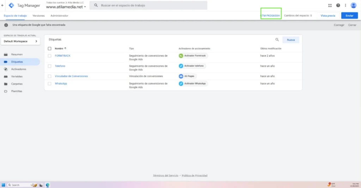Click the Activador WhatsApp trigger icon
The height and width of the screenshot is (188, 361).
pyautogui.click(x=181, y=84)
